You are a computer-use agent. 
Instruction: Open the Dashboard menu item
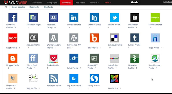[37, 3]
